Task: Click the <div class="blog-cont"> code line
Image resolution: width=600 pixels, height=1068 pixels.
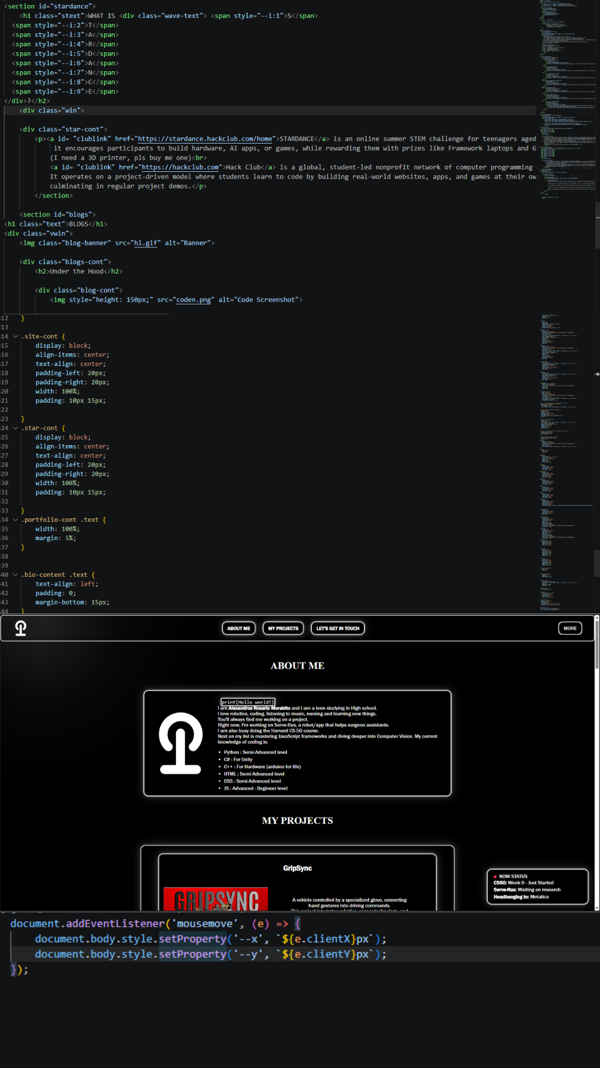Action: point(78,290)
